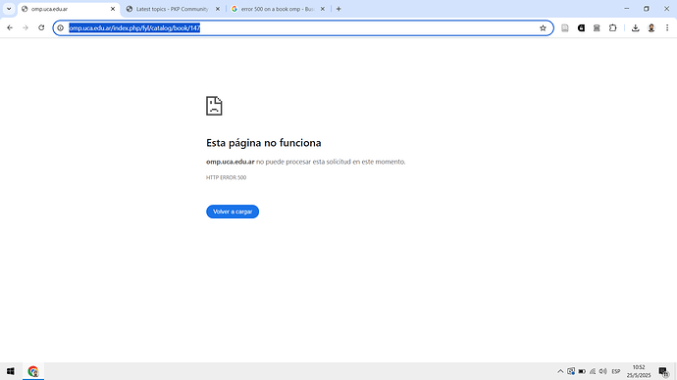Image resolution: width=677 pixels, height=380 pixels.
Task: Open the Chrome three-dot menu
Action: point(667,28)
